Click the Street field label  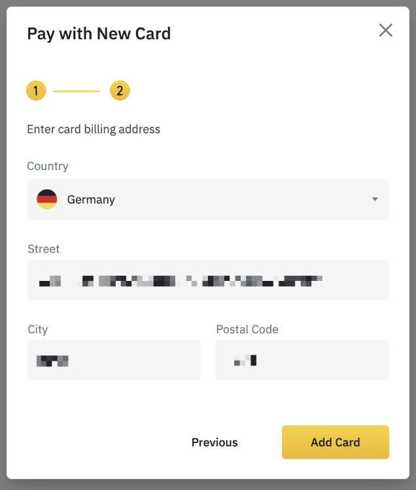pos(43,249)
